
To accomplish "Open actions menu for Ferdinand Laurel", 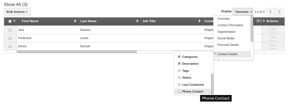I will tap(273, 38).
